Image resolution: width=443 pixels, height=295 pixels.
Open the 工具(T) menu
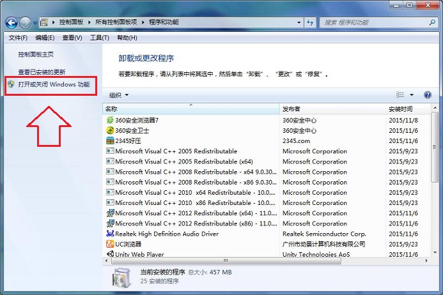pos(99,38)
